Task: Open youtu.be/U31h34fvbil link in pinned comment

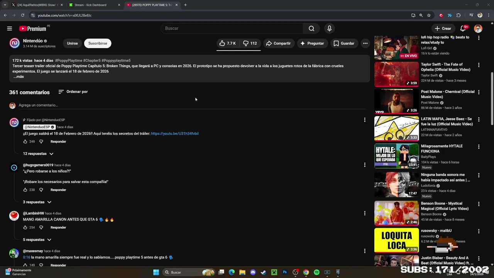Action: tap(174, 134)
